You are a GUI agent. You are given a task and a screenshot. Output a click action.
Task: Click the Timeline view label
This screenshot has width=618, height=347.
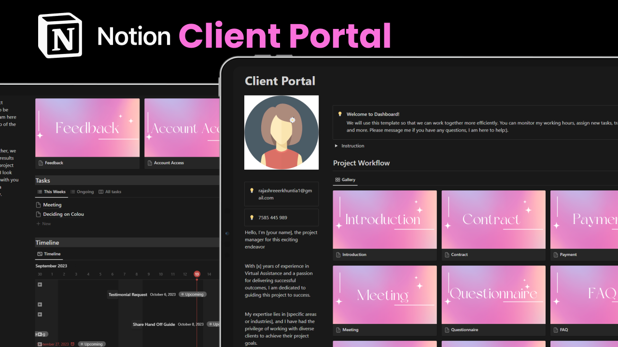point(51,254)
